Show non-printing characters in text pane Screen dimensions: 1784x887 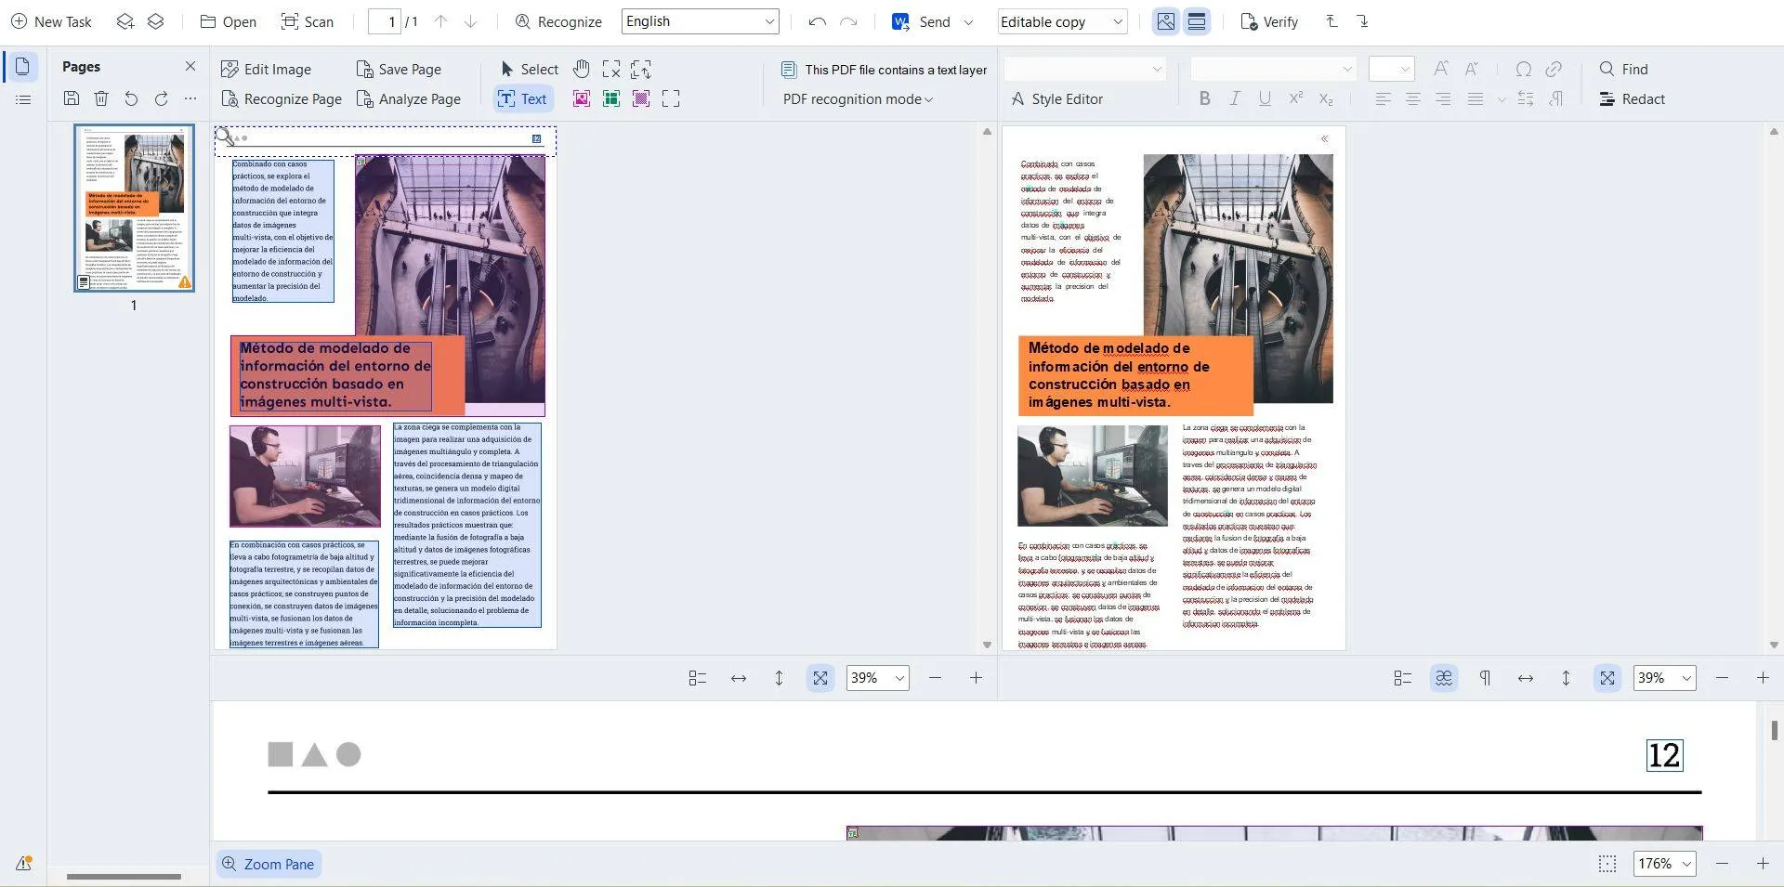tap(1485, 678)
